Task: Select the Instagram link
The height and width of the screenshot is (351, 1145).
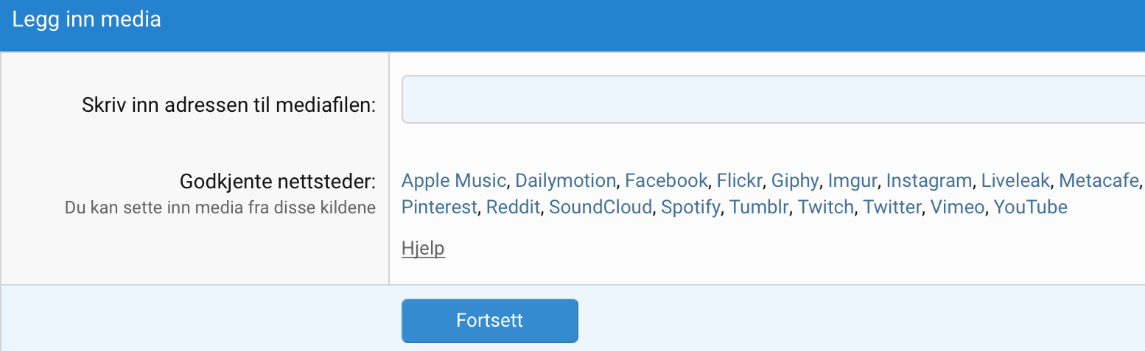Action: tap(929, 180)
